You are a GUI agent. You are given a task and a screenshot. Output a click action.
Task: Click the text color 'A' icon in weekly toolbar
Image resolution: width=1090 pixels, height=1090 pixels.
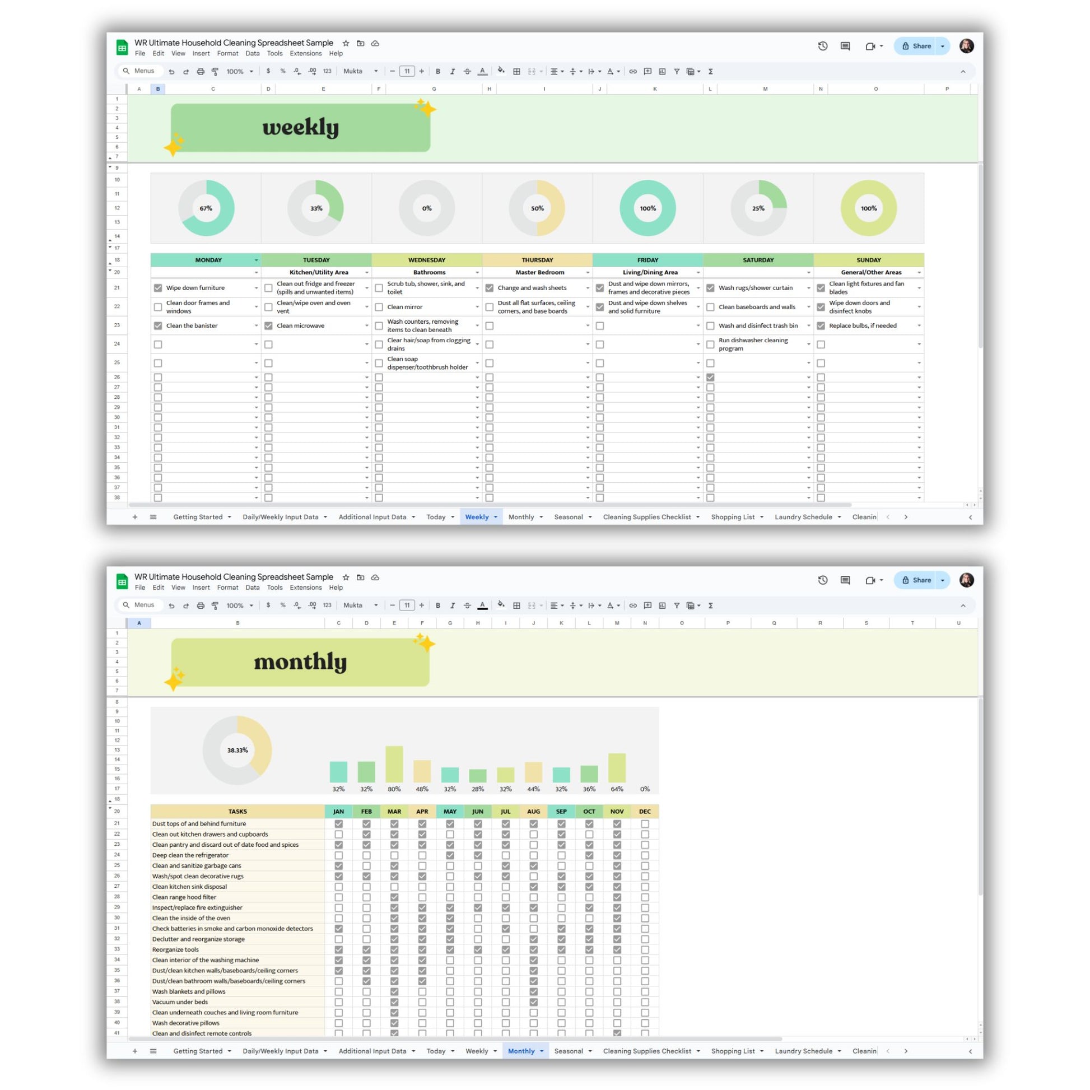coord(482,72)
